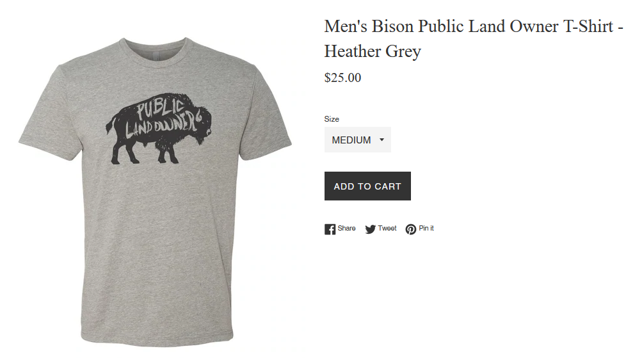Click the $25.00 price text
This screenshot has height=358, width=635.
coord(342,77)
